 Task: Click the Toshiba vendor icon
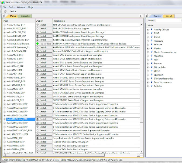152,86
